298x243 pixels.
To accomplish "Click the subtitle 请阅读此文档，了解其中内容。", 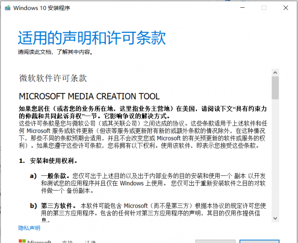I will click(55, 52).
